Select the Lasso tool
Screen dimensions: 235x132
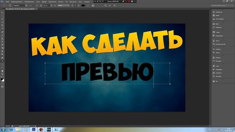[2, 19]
